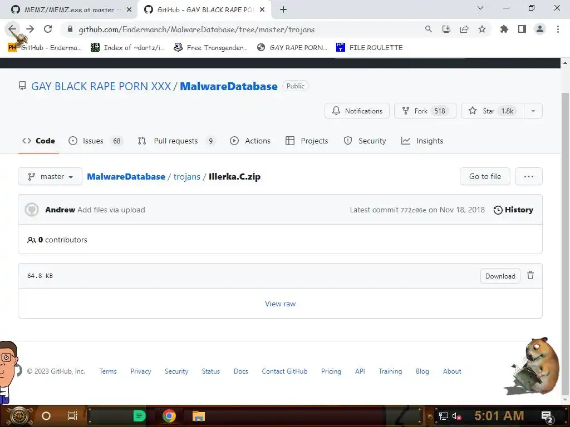Click the page scrollbar up arrow
The height and width of the screenshot is (427, 570).
coord(565,63)
